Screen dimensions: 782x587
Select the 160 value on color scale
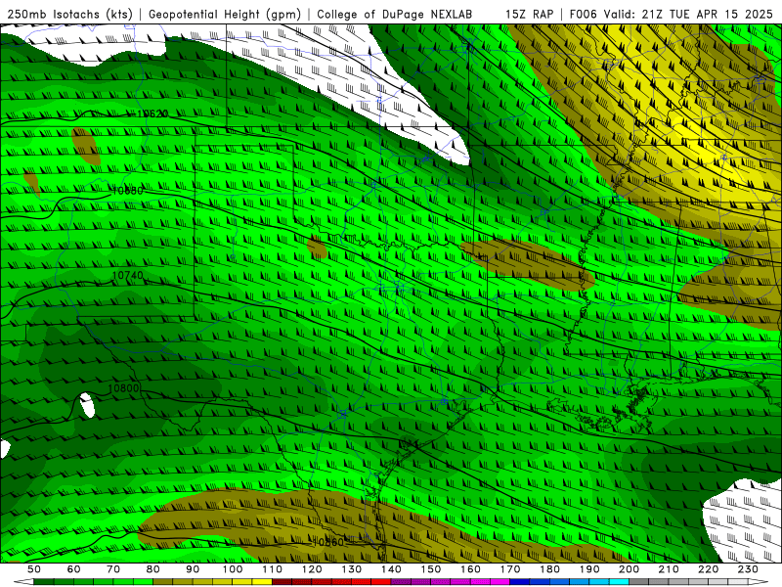[x=470, y=569]
